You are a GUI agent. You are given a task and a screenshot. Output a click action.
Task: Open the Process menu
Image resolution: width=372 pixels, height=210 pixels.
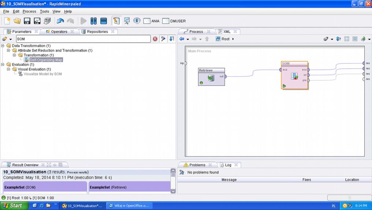tap(29, 11)
